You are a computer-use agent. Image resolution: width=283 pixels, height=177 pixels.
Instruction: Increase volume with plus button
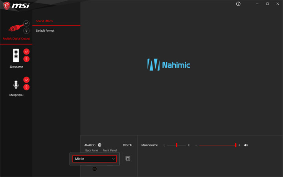pyautogui.click(x=239, y=145)
